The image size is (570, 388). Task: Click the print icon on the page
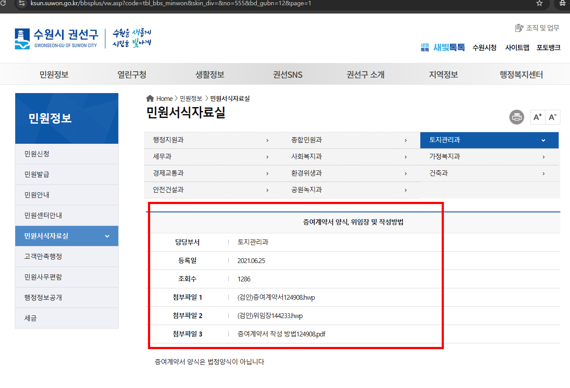click(x=516, y=117)
